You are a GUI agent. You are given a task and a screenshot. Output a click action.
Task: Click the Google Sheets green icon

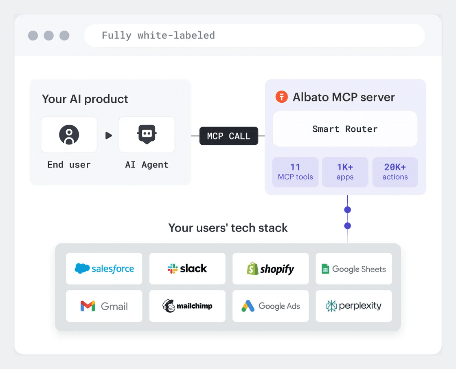click(325, 269)
